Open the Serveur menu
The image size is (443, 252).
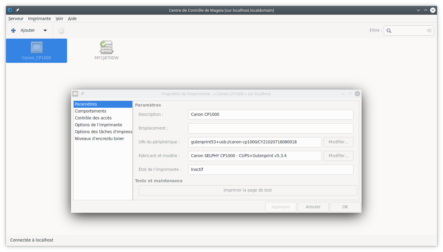click(x=16, y=19)
